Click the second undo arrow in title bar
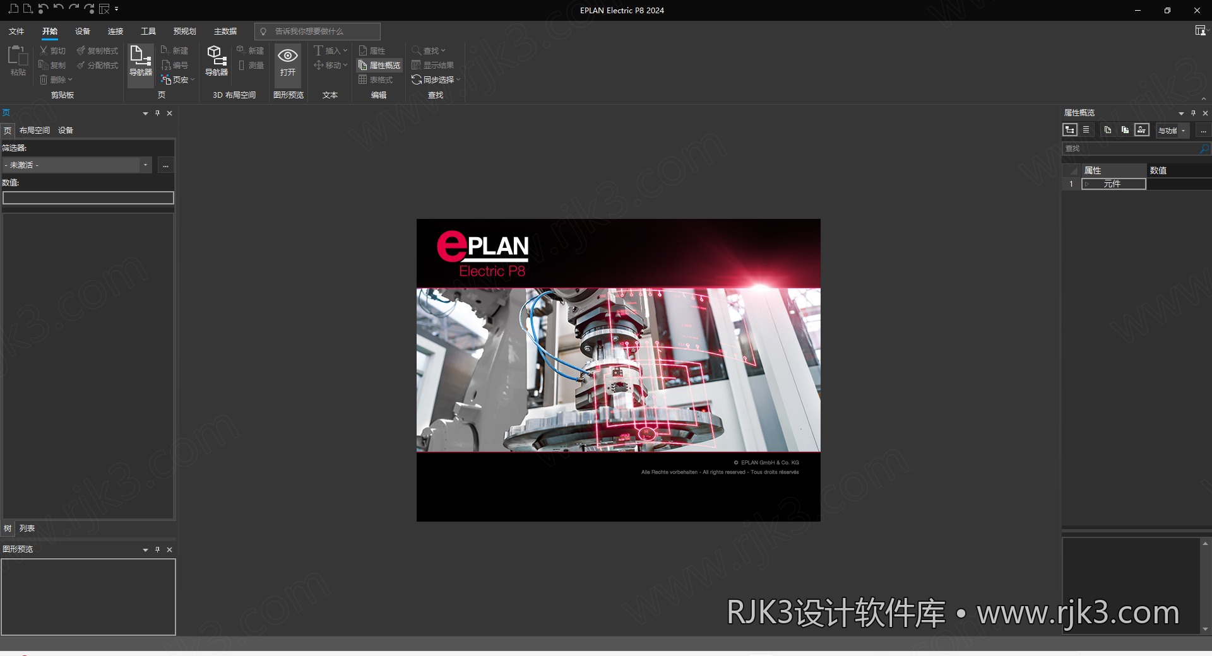 coord(58,9)
